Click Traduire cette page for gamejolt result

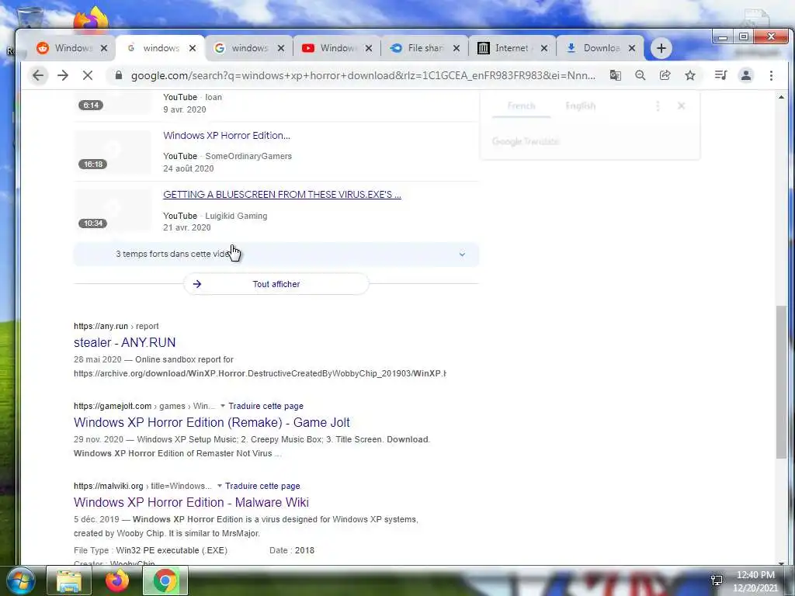pos(266,406)
